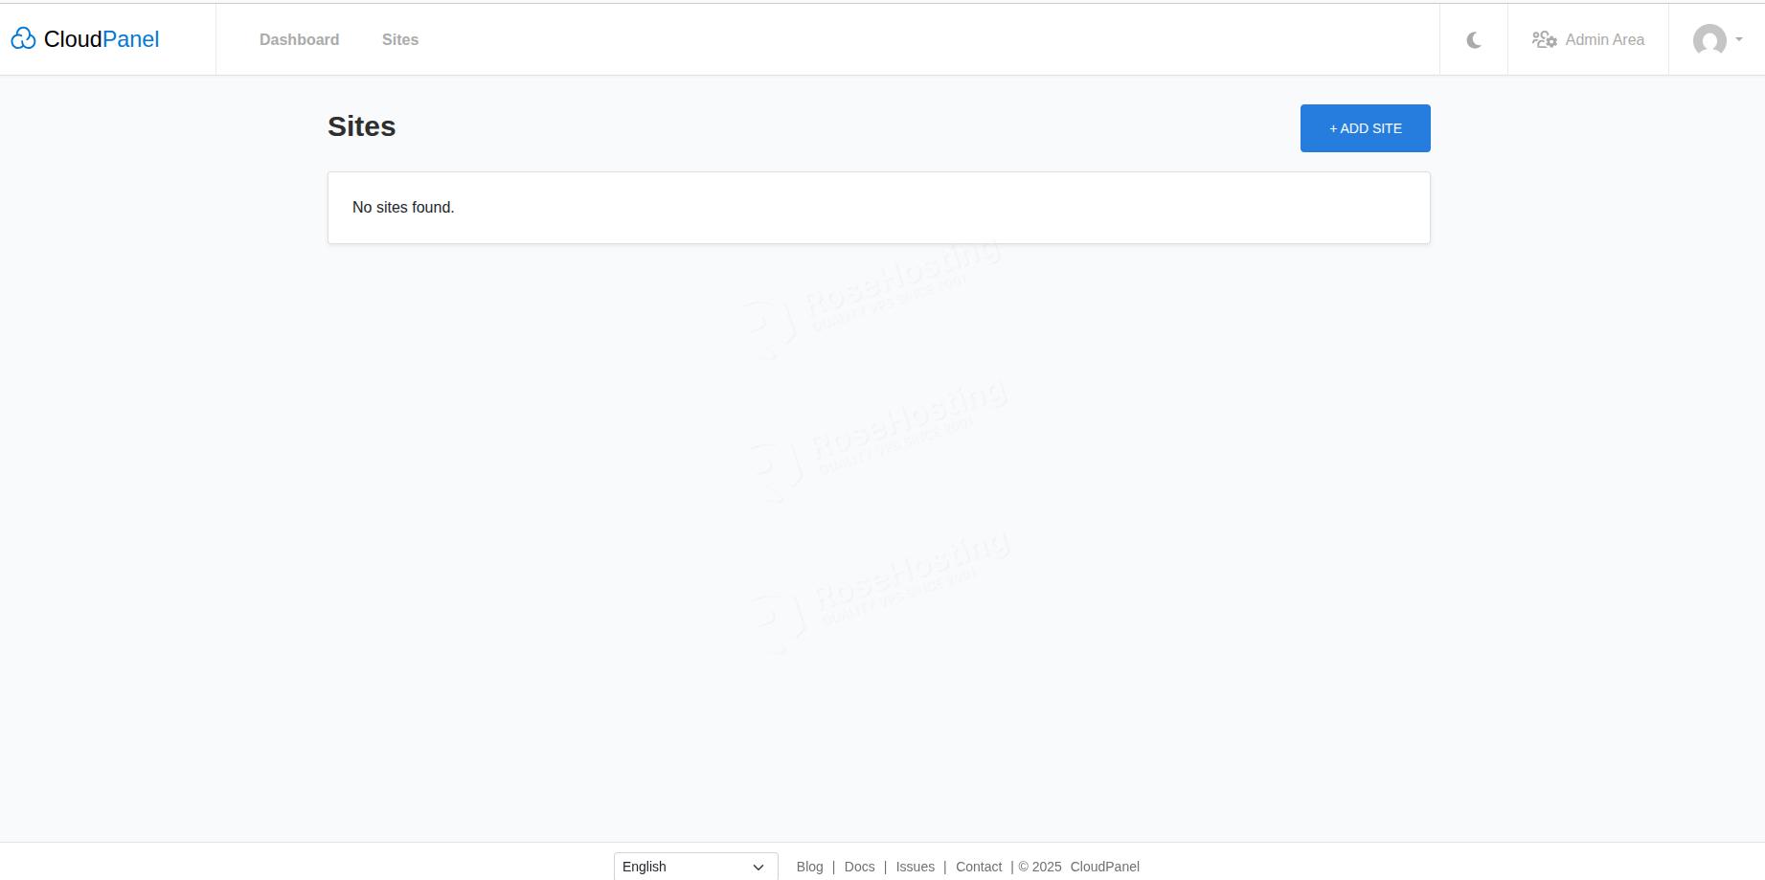Click the 'Sites' page heading
Screen dimensions: 1765x880
361,126
